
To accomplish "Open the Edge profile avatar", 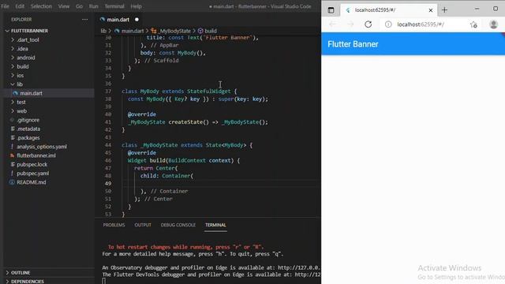I will [x=493, y=24].
